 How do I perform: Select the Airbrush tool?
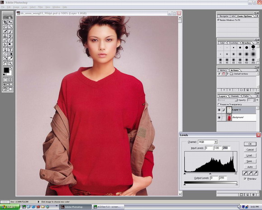(5, 32)
